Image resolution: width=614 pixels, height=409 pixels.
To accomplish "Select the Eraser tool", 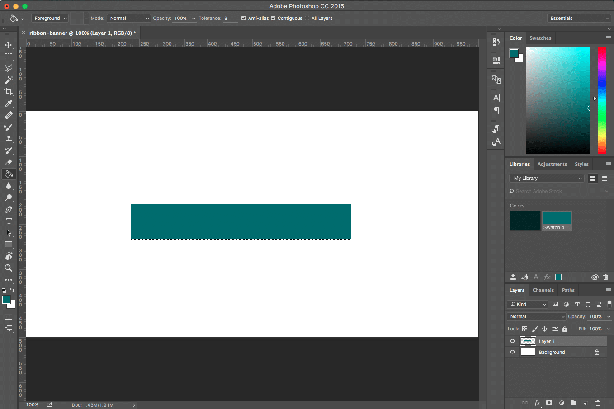I will coord(9,162).
